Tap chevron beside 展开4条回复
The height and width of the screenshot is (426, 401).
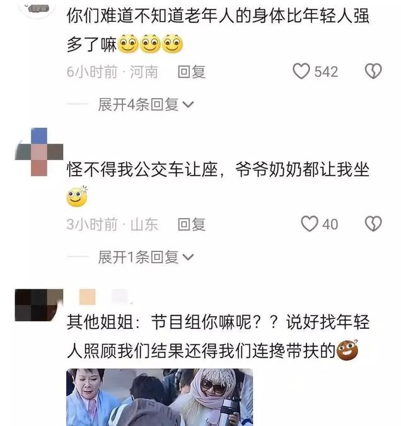click(x=188, y=105)
